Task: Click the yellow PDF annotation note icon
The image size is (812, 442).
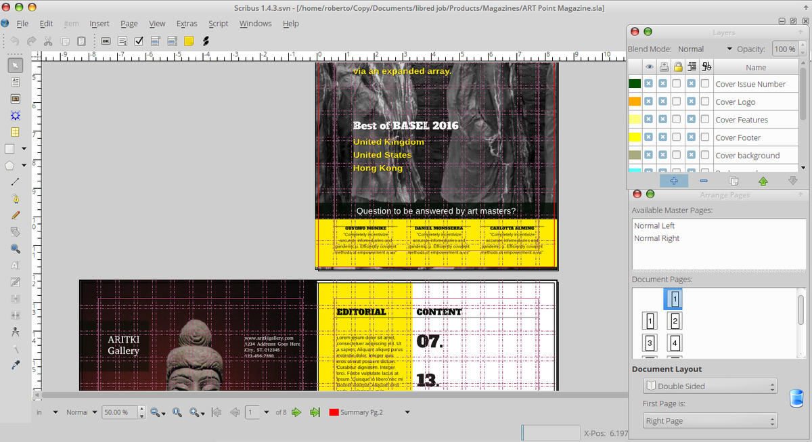Action: pyautogui.click(x=189, y=41)
